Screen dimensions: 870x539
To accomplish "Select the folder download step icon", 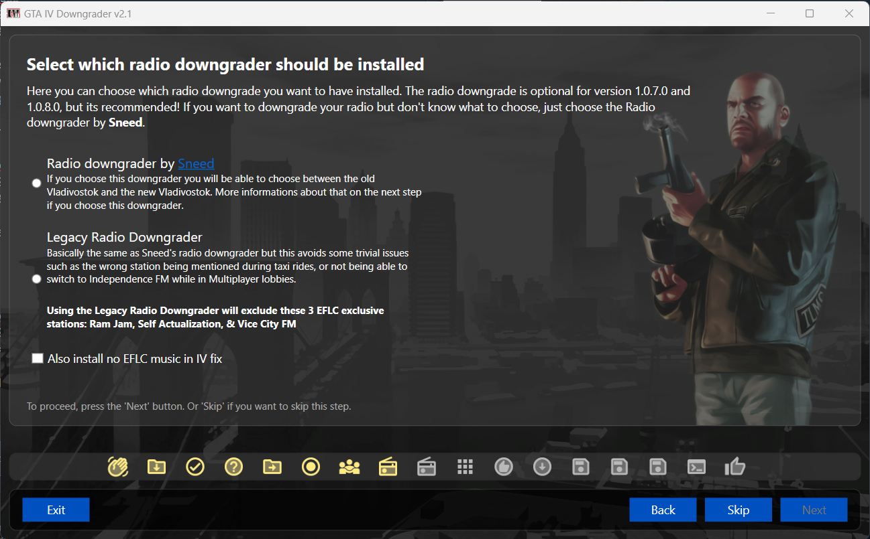I will tap(156, 467).
